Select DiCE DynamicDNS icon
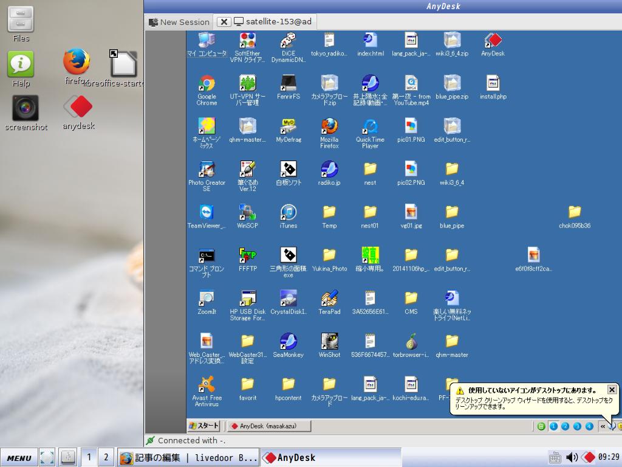Image resolution: width=622 pixels, height=467 pixels. click(x=289, y=47)
